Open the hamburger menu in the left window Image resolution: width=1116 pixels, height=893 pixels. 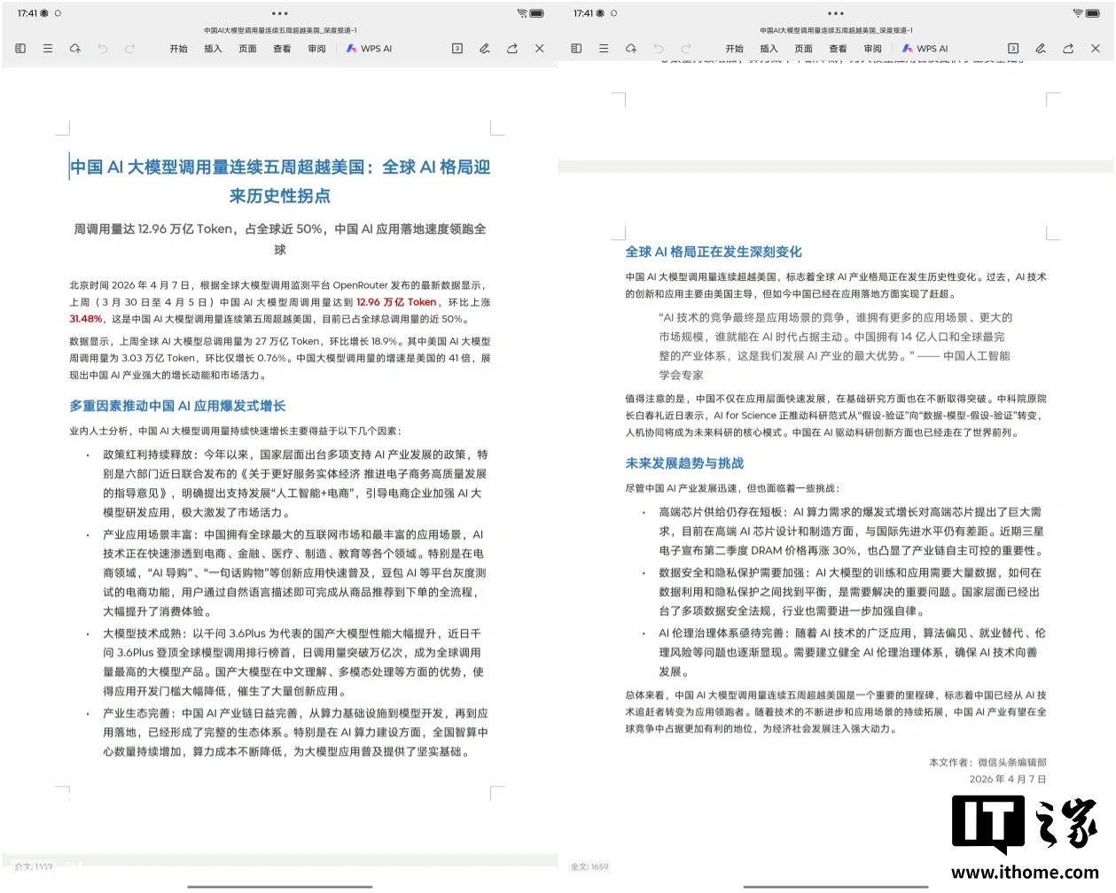pos(48,49)
